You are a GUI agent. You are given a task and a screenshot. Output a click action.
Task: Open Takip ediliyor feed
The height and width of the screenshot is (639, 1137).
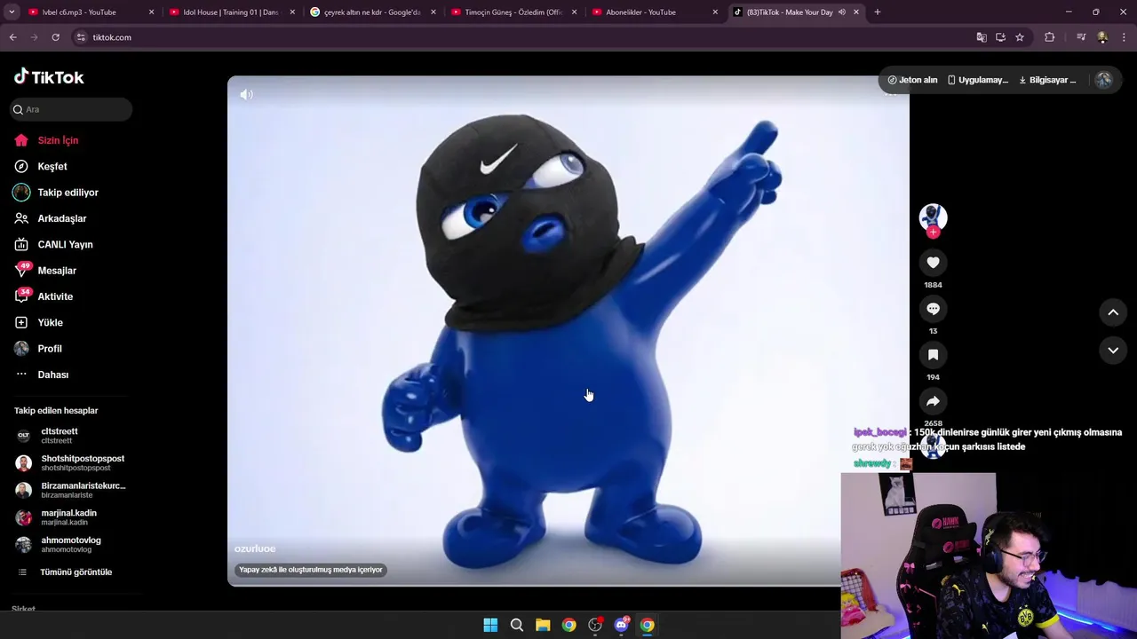(x=68, y=193)
